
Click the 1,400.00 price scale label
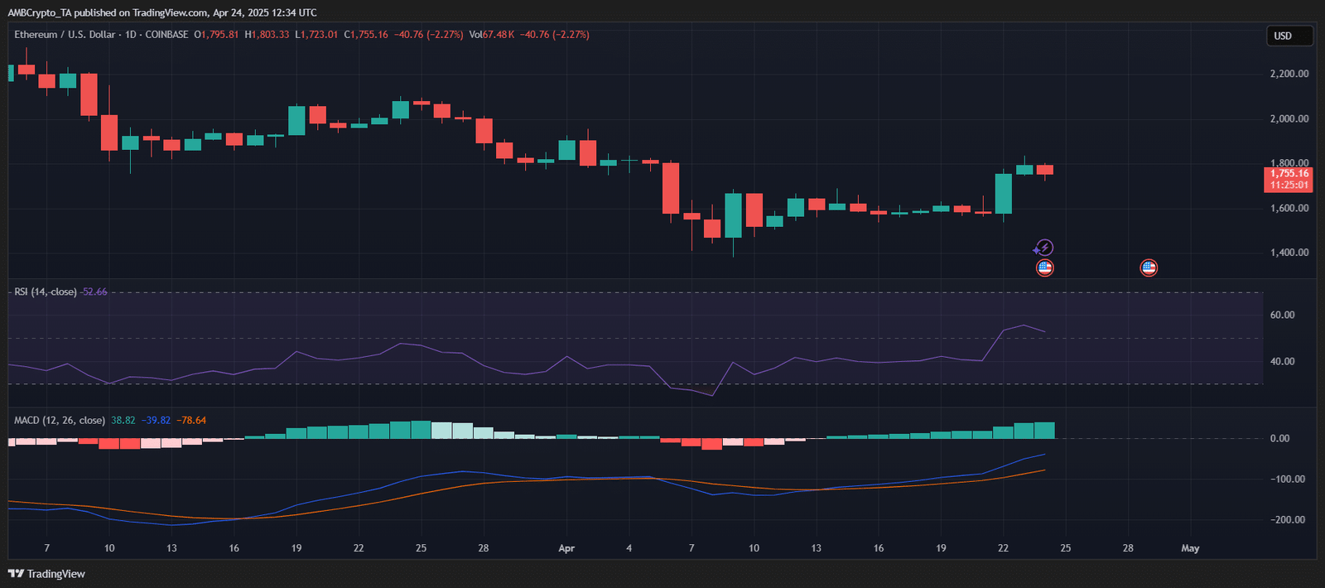point(1289,253)
